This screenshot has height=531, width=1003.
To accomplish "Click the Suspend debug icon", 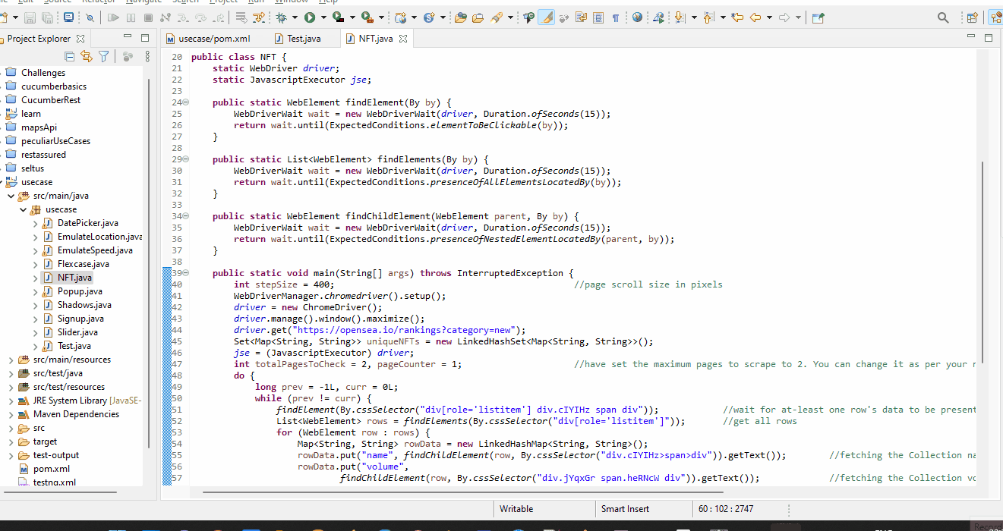I will pos(131,17).
